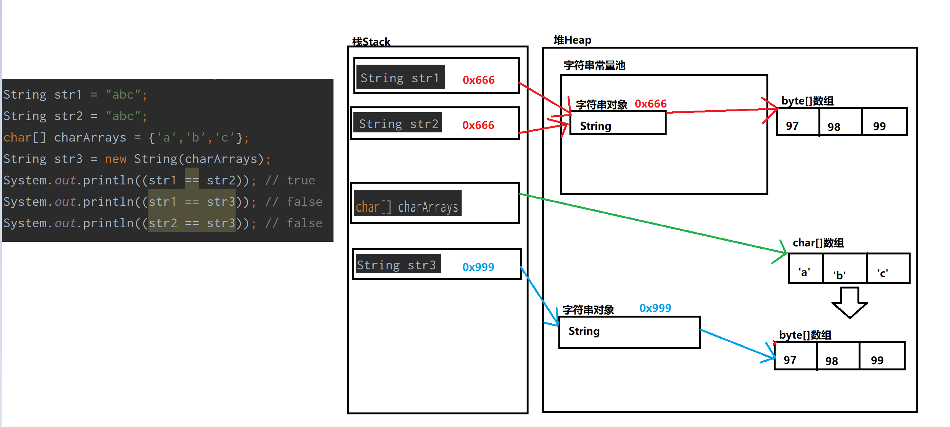The image size is (950, 427).
Task: Click the String str2 label box
Action: [x=398, y=123]
